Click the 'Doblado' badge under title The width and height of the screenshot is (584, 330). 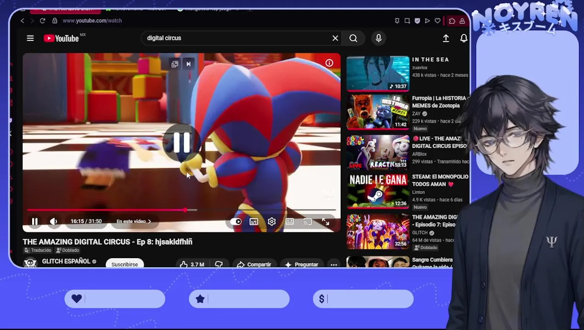coord(67,250)
